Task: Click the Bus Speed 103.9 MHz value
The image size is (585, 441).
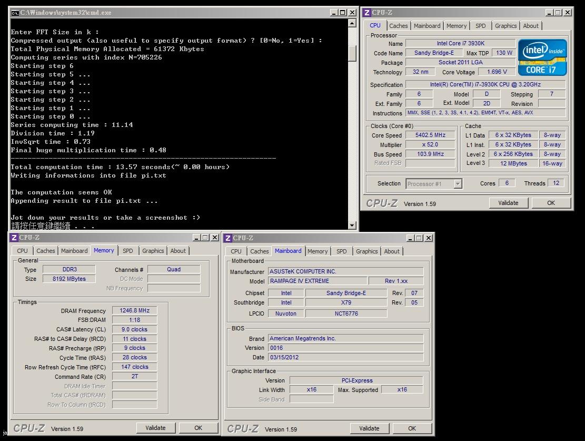Action: point(430,154)
